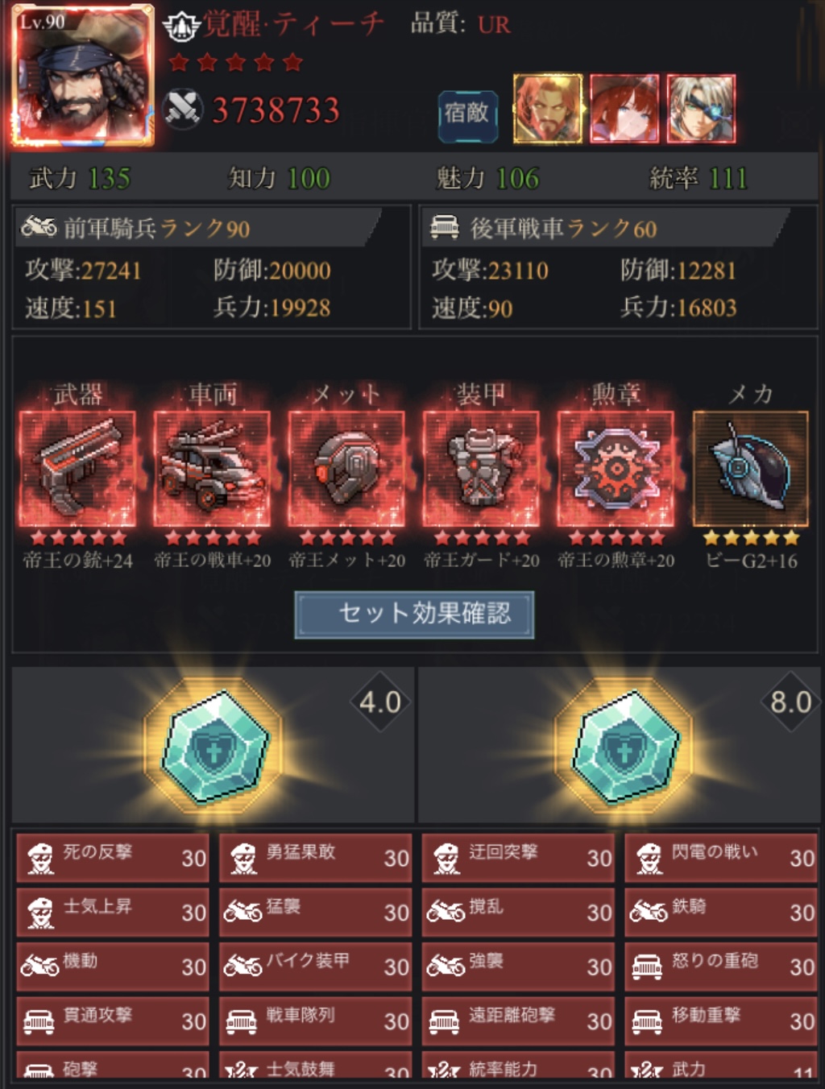Tap the right gem with 8.0 badge

tap(624, 744)
